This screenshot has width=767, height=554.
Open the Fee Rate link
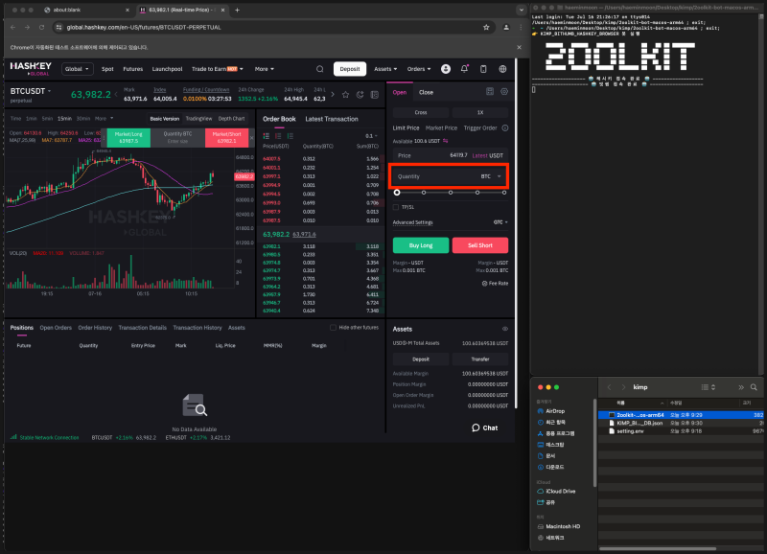[x=495, y=283]
